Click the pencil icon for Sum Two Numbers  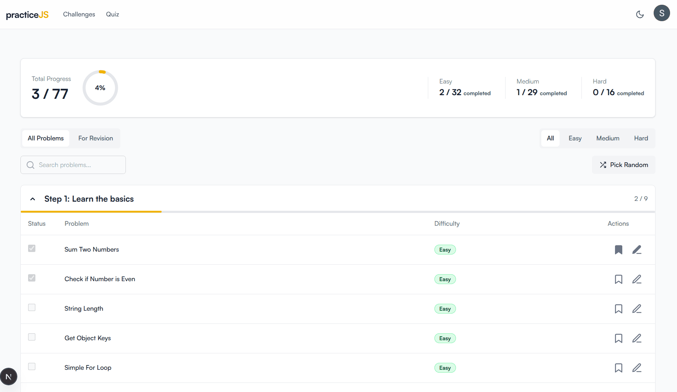pyautogui.click(x=637, y=250)
